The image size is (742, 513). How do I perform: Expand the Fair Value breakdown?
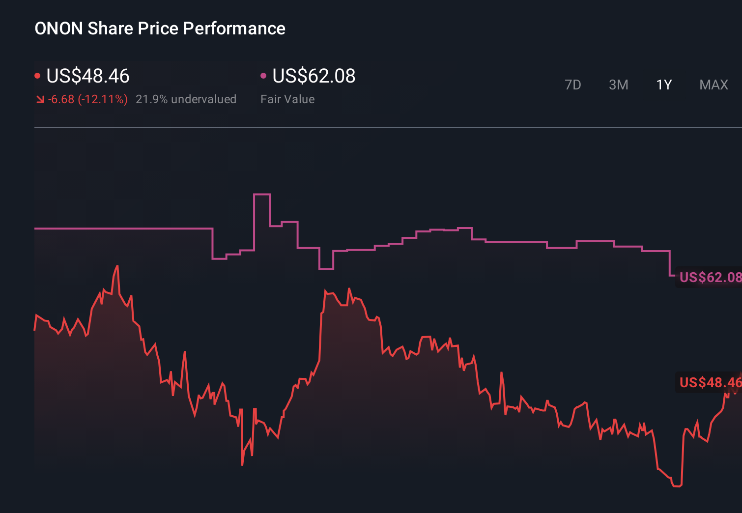(x=287, y=99)
